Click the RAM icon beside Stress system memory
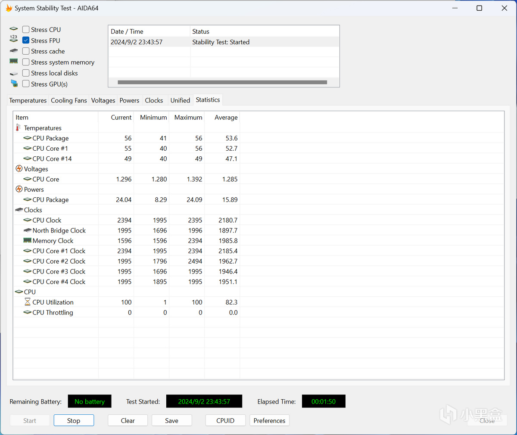The height and width of the screenshot is (435, 517). [14, 62]
